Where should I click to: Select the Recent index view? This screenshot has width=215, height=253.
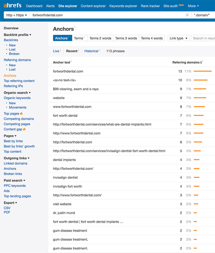(72, 51)
